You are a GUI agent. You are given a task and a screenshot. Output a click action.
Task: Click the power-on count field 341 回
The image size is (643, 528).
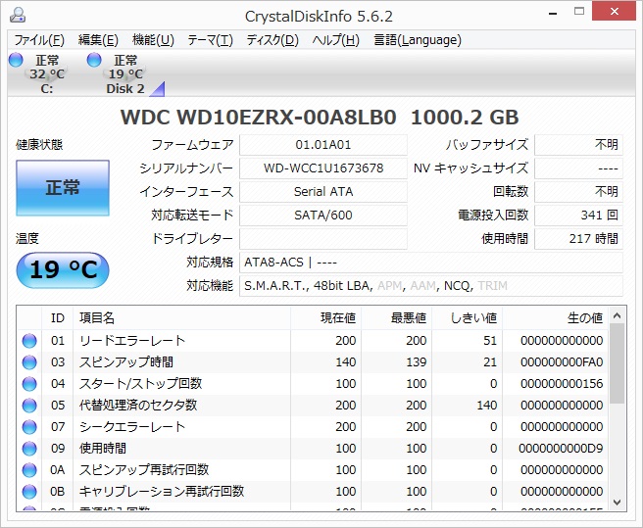point(578,216)
